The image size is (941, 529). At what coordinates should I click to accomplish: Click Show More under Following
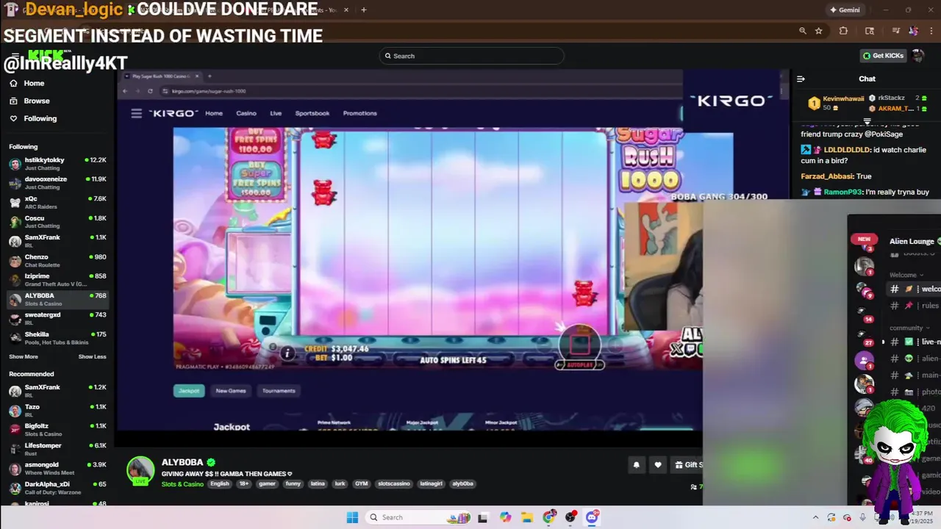coord(24,356)
